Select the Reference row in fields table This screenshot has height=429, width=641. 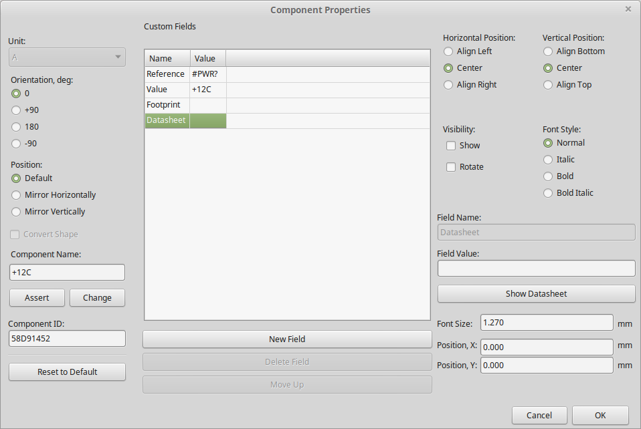click(166, 74)
